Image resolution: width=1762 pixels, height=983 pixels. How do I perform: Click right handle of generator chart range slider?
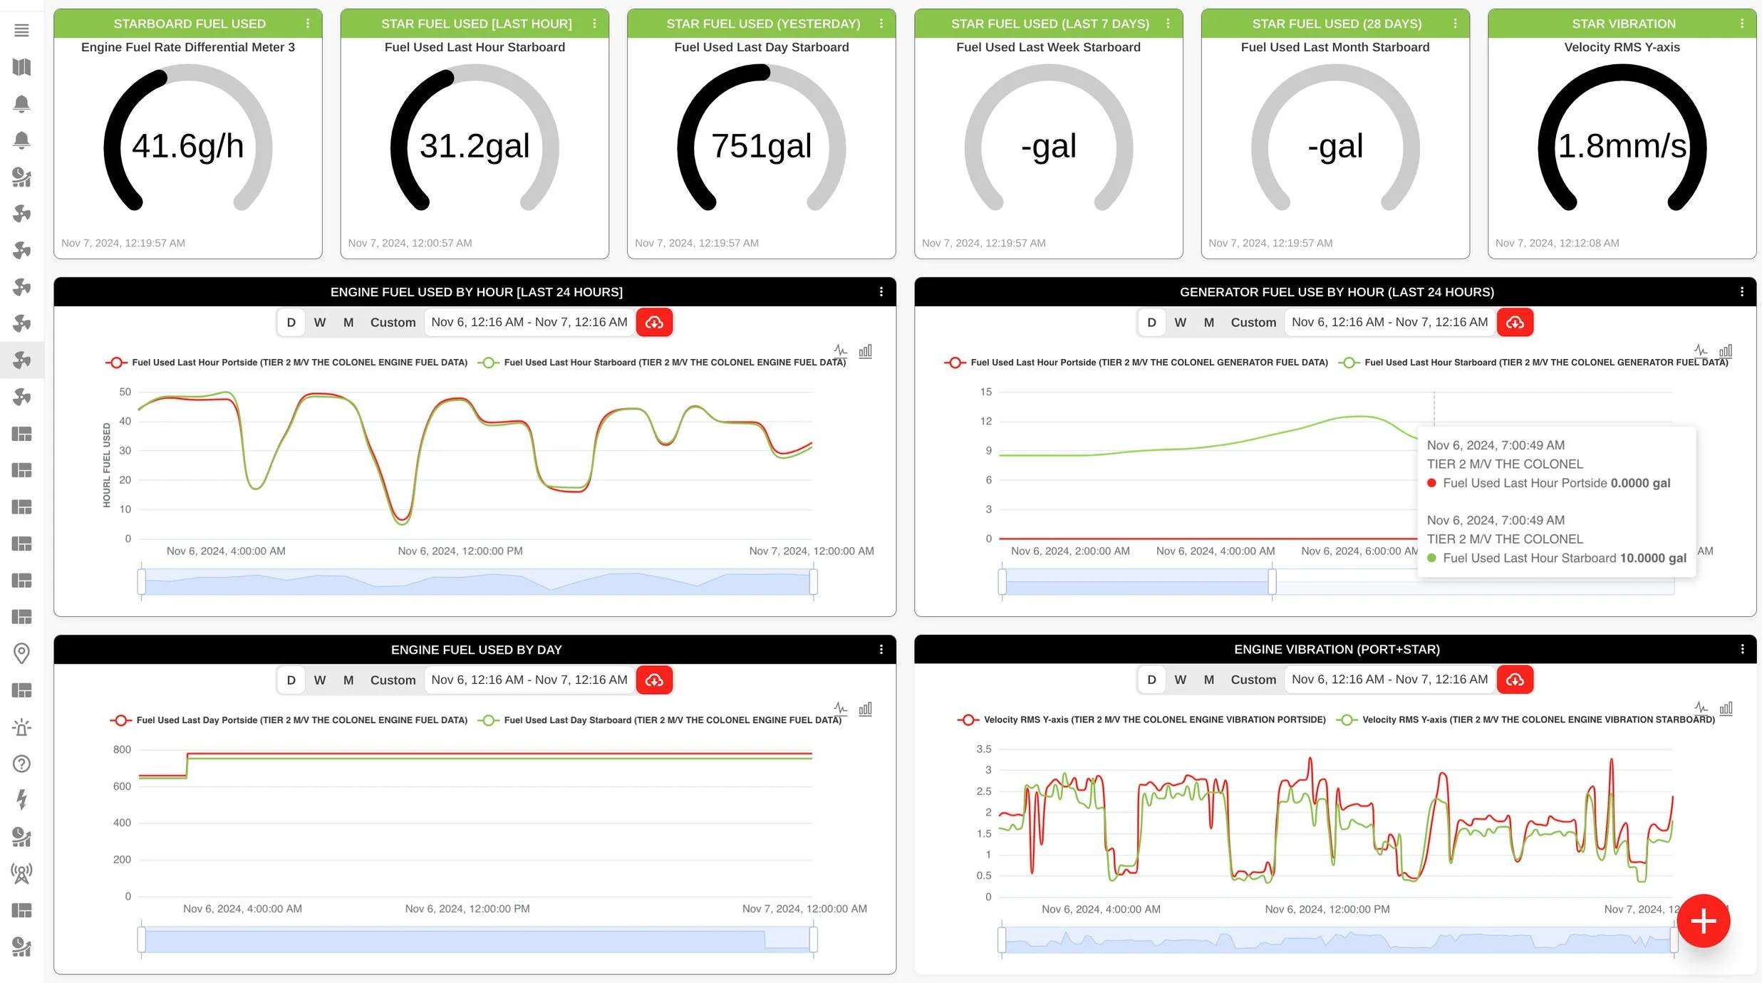(1272, 582)
